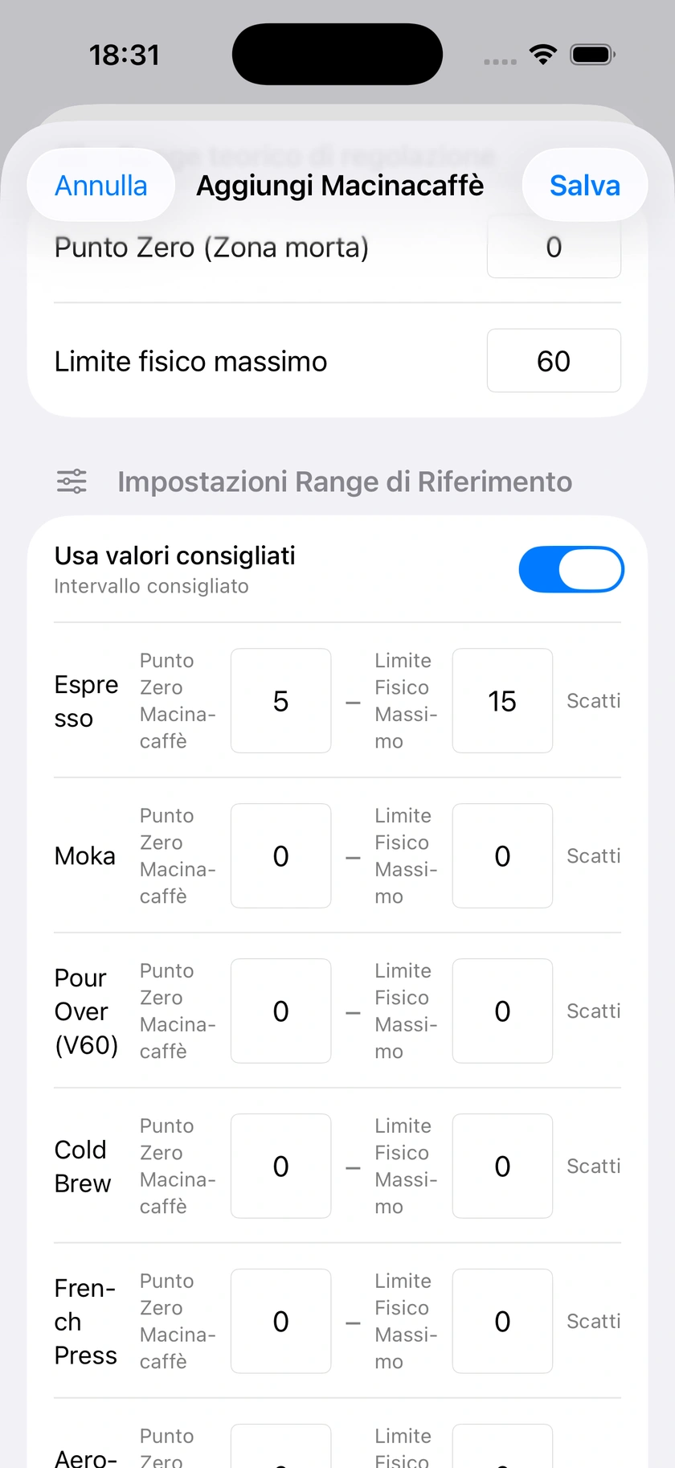Image resolution: width=675 pixels, height=1468 pixels.
Task: Select Cold Brew minimum input field
Action: (x=281, y=1167)
